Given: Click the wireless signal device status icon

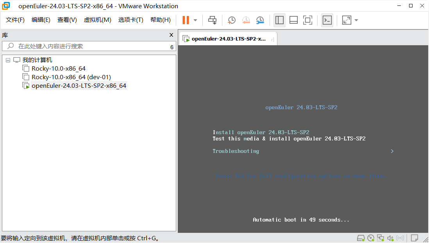Looking at the screenshot, I should pyautogui.click(x=400, y=238).
